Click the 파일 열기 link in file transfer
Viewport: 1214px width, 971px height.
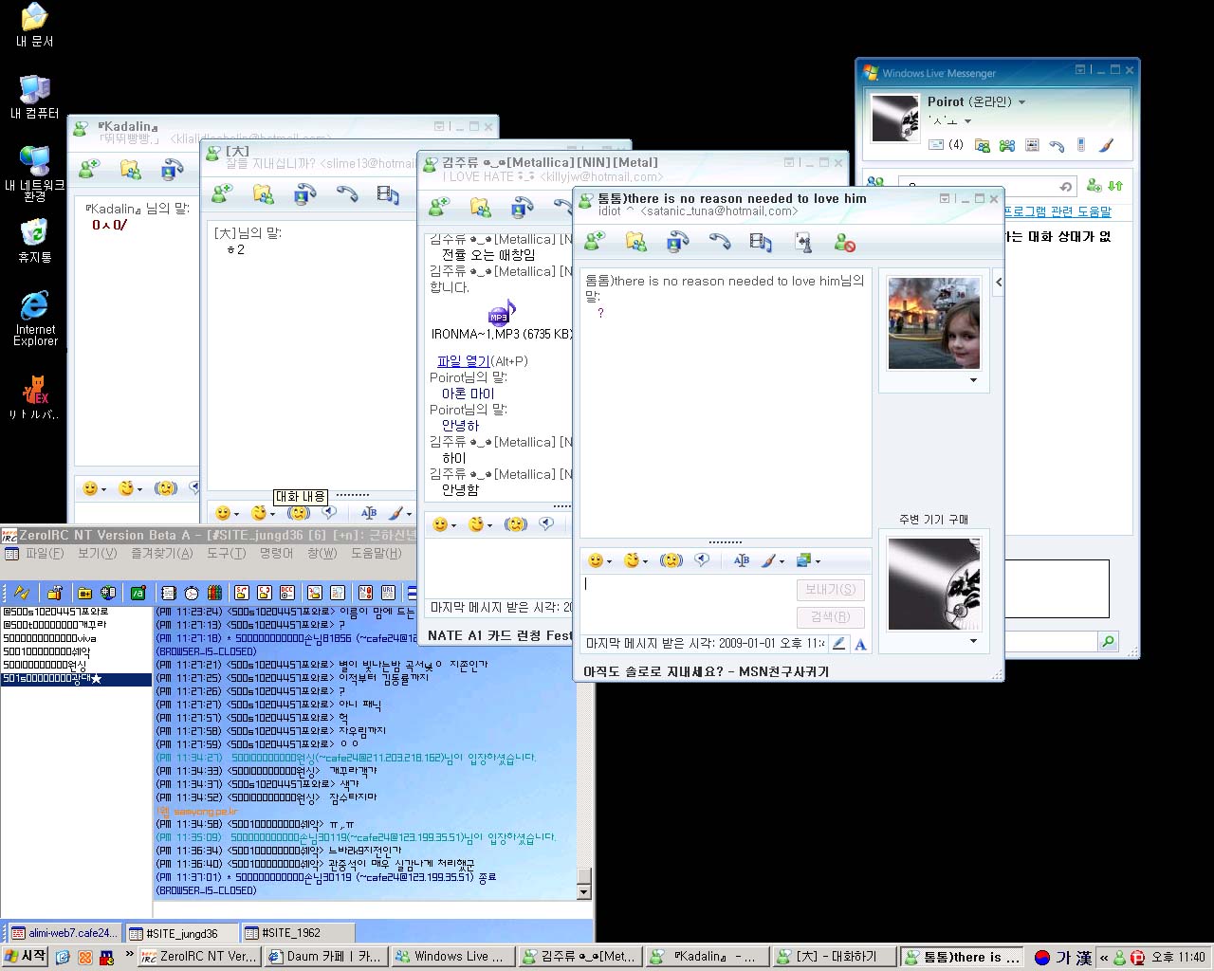coord(463,361)
